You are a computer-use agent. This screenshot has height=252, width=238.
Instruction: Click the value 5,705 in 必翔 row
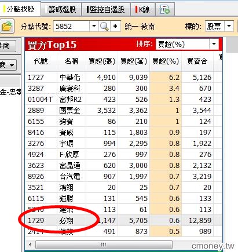138,221
